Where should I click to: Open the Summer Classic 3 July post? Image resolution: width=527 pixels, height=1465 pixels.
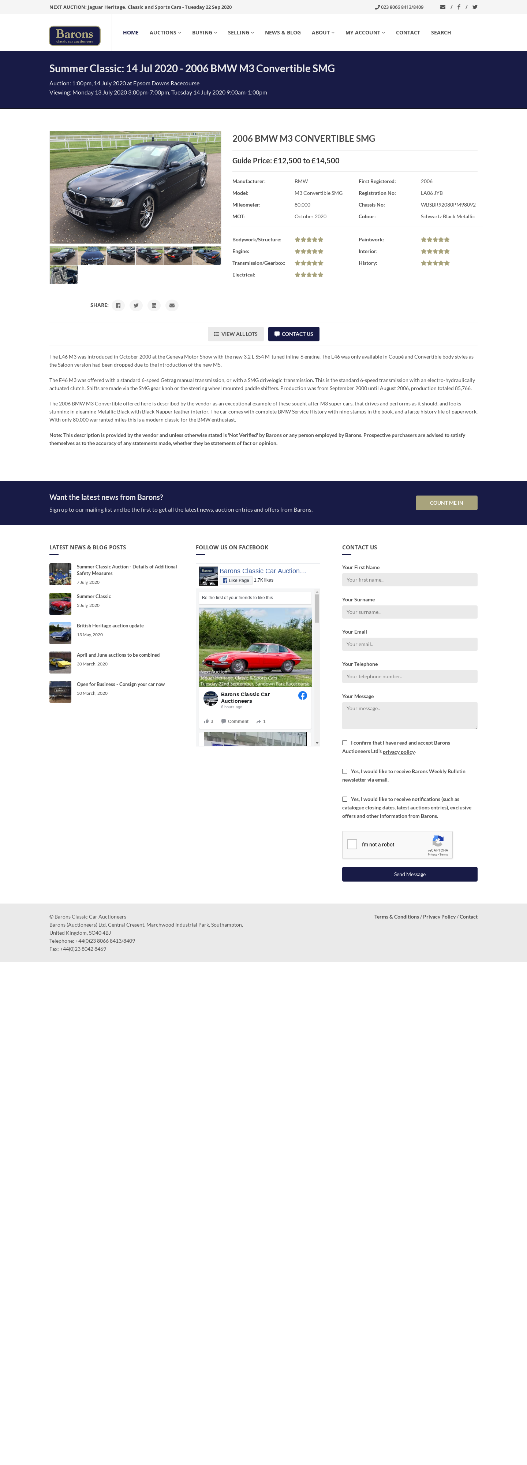(x=94, y=597)
